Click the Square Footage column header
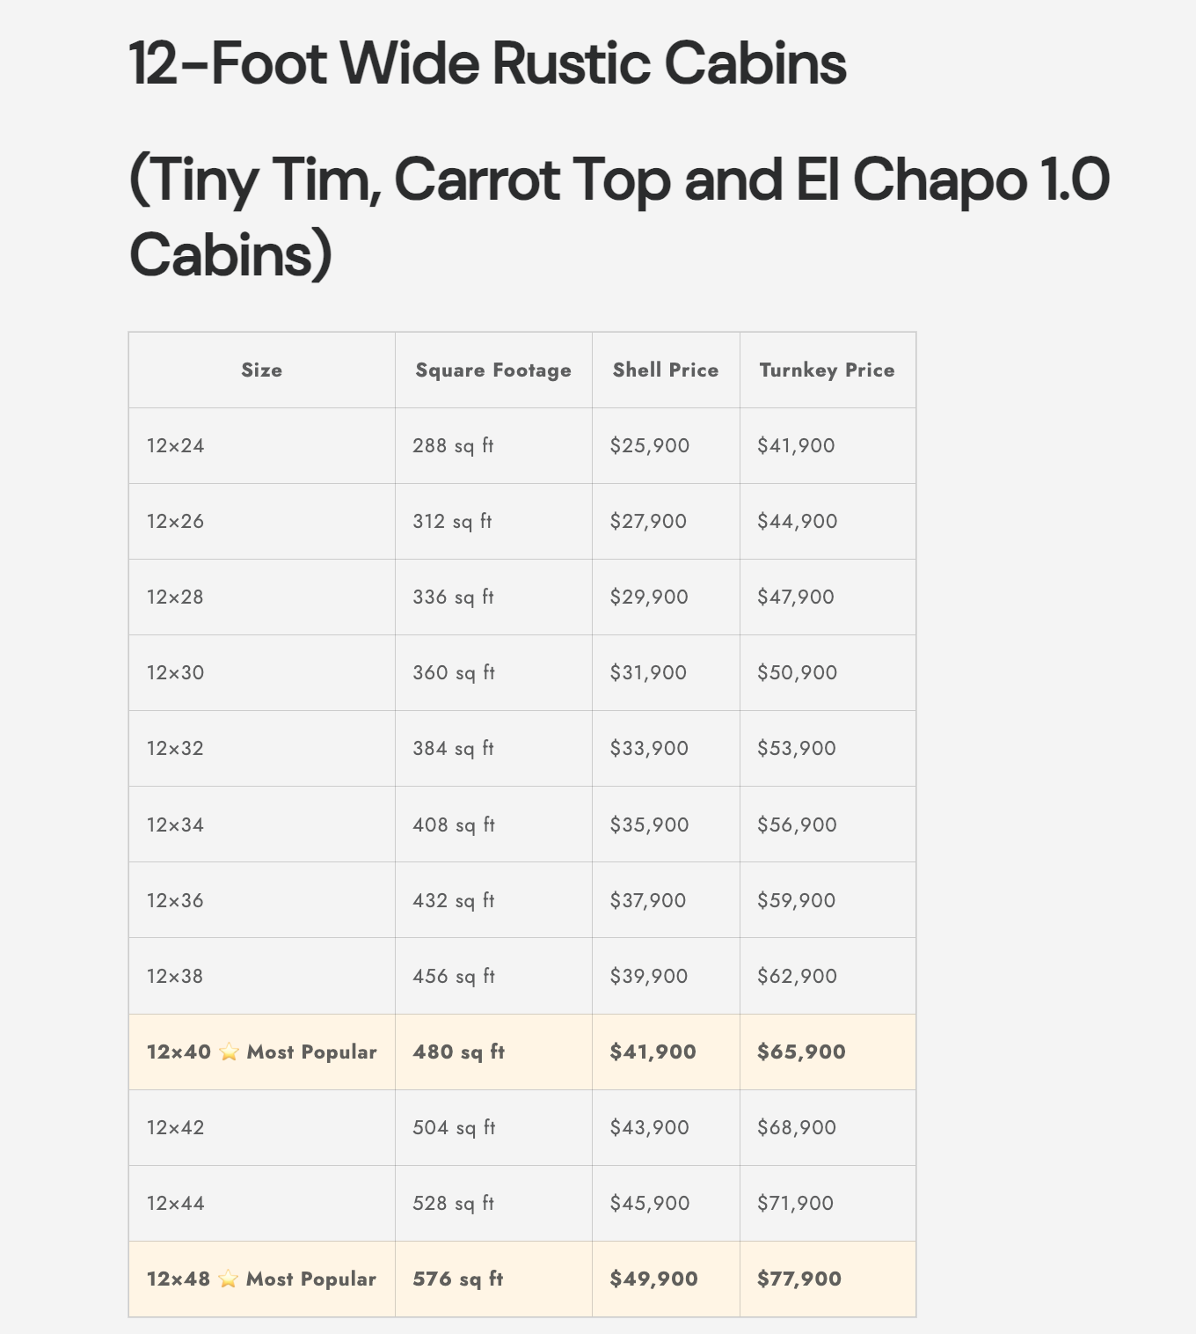Screen dimensions: 1196x1334 493,370
